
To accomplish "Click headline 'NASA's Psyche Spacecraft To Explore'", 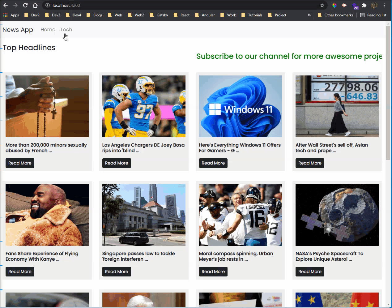I will [330, 256].
